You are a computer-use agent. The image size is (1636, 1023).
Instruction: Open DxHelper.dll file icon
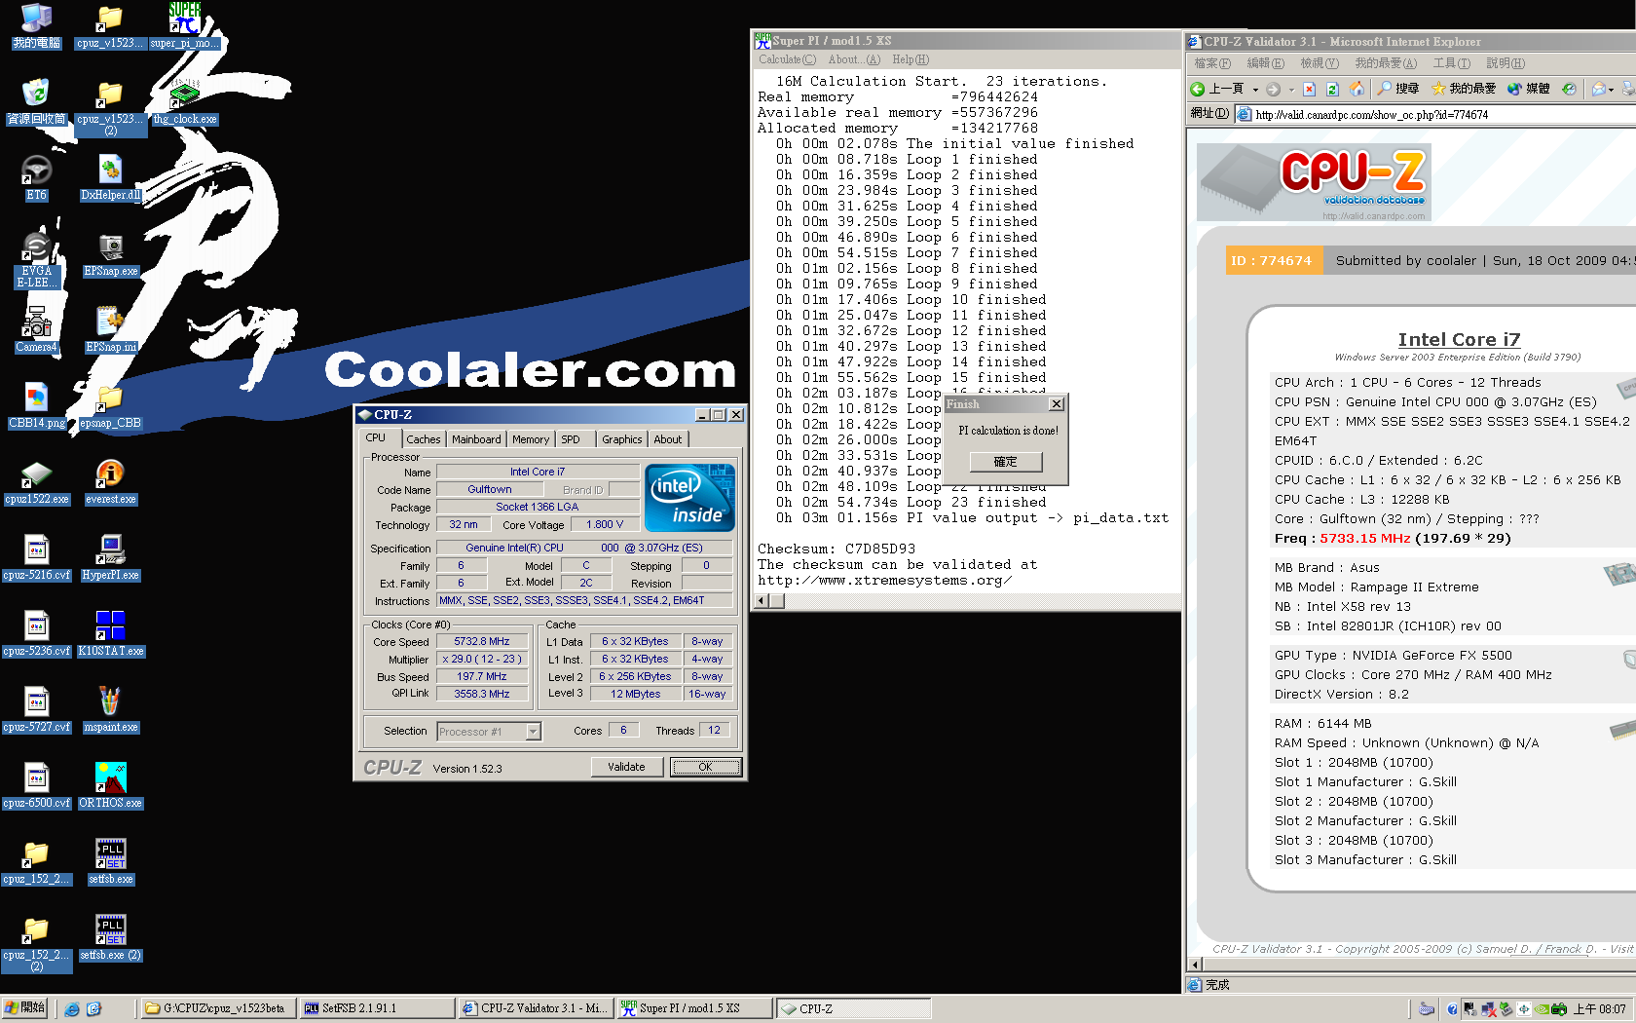(x=111, y=178)
